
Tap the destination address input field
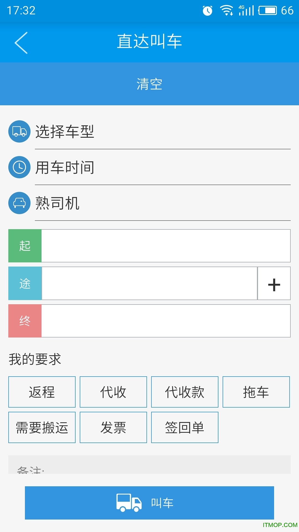point(166,321)
